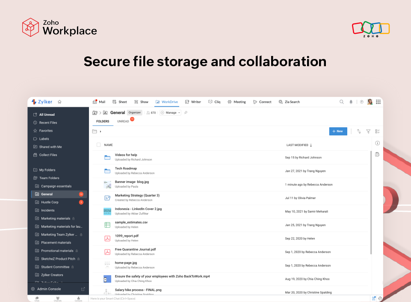Switch to the UNREAD tab

(x=123, y=121)
